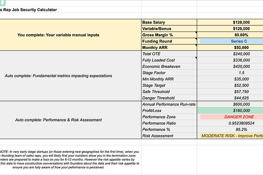Screen dimensions: 263x175
Task: Select the Monthly ARR label cell
Action: (x=169, y=48)
